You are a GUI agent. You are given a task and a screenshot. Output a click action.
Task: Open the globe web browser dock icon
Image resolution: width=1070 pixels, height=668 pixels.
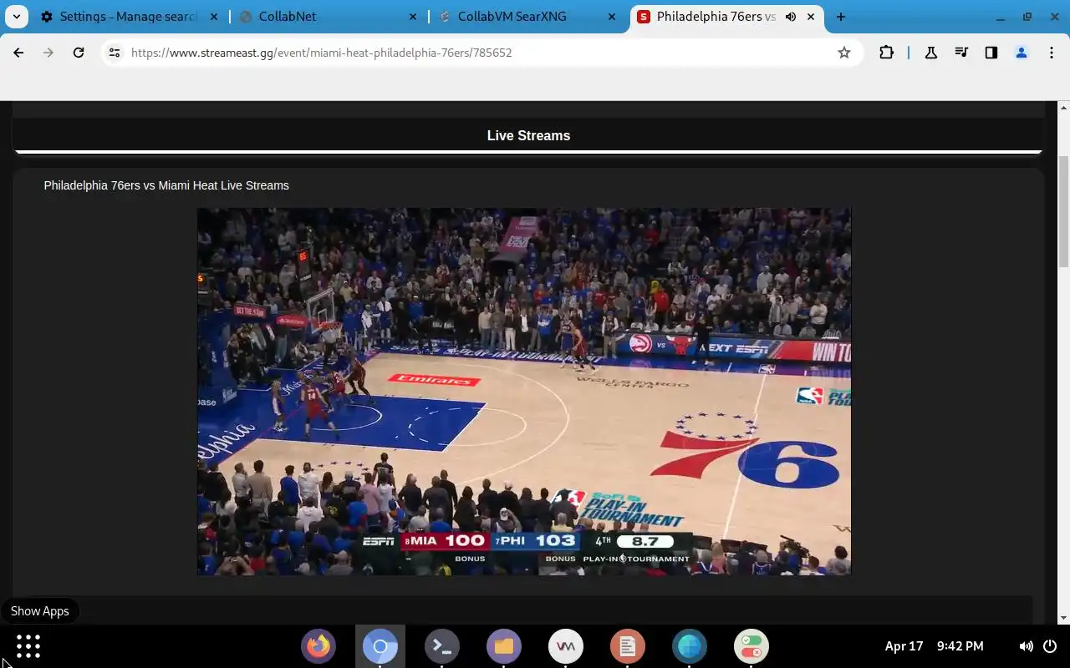(690, 646)
